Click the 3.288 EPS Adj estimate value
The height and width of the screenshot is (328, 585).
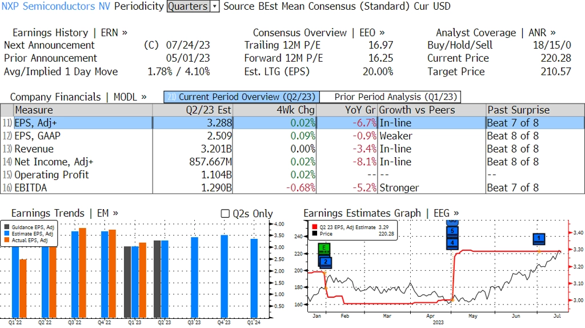coord(219,123)
